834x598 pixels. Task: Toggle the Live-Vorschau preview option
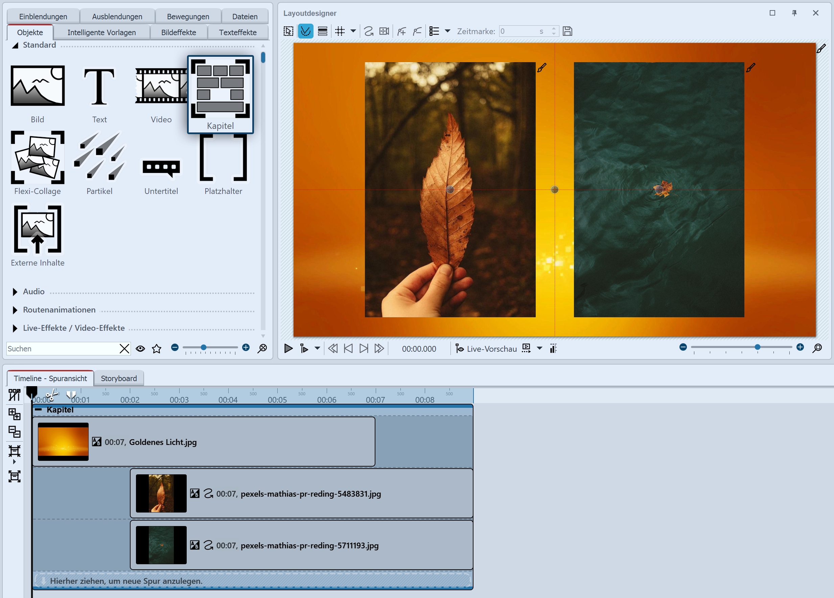click(486, 348)
